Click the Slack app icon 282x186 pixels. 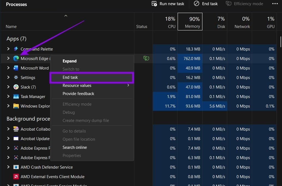coord(16,87)
